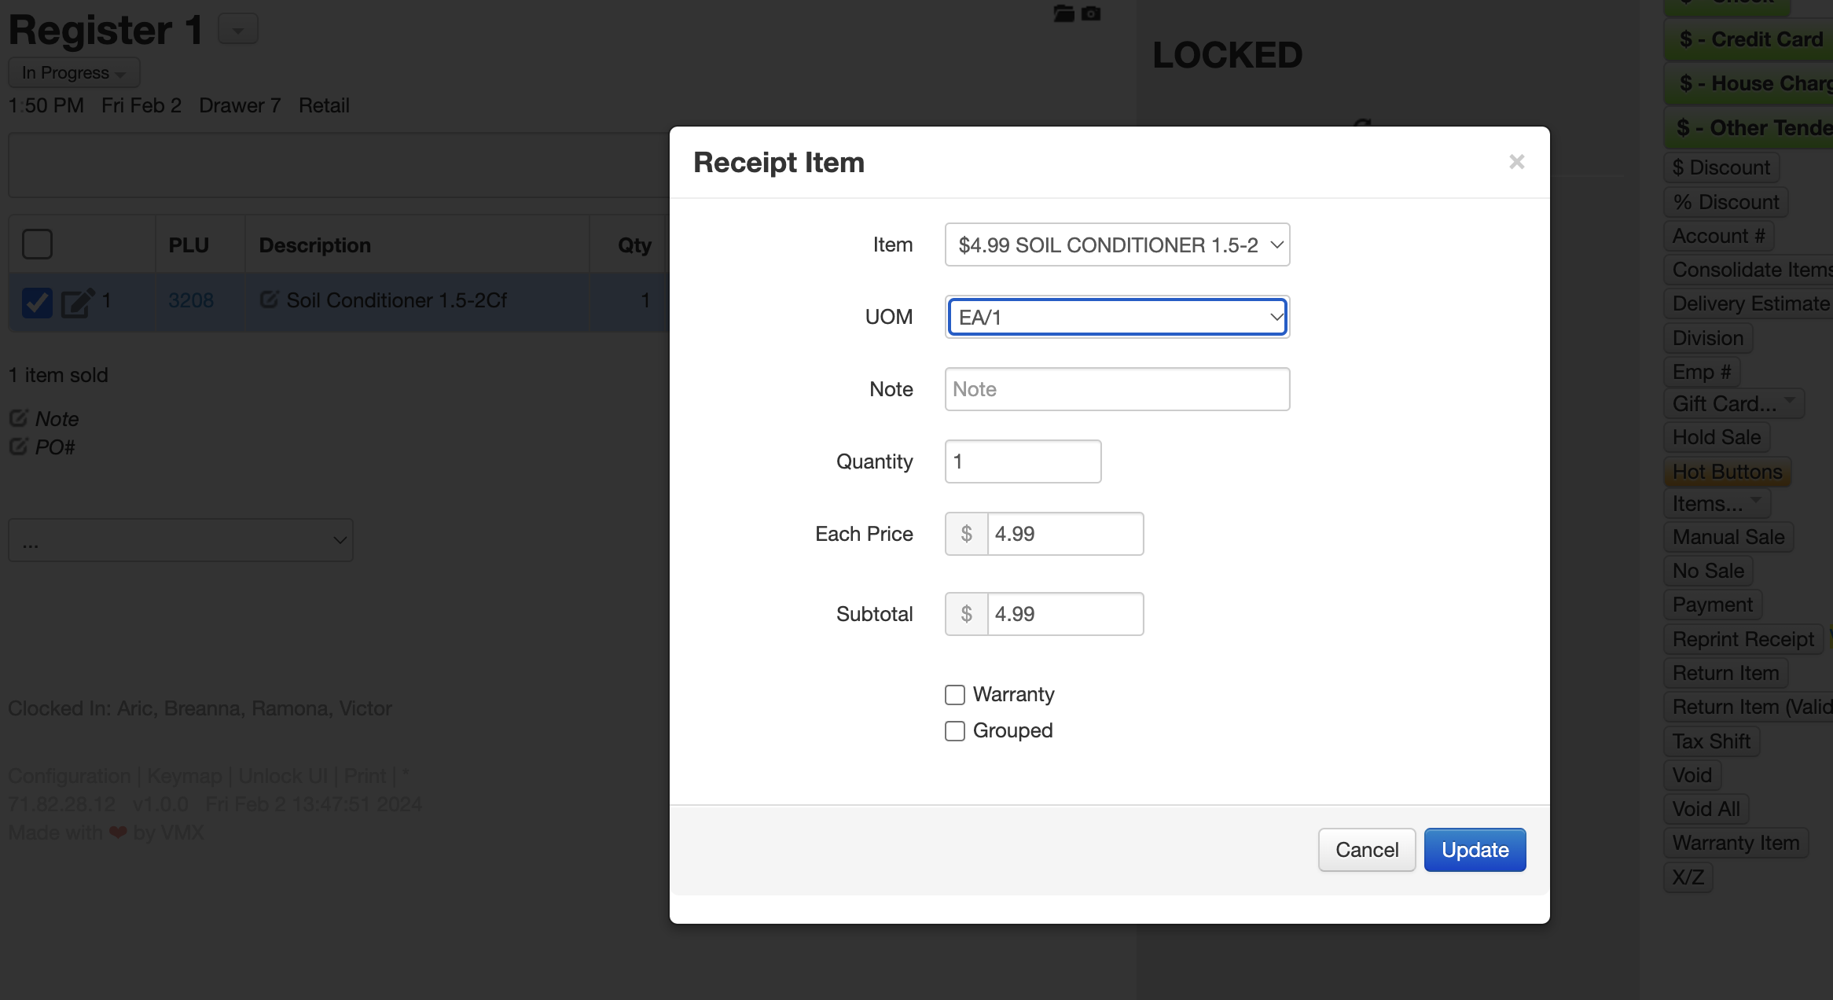Click the folder icon at top

pyautogui.click(x=1063, y=13)
